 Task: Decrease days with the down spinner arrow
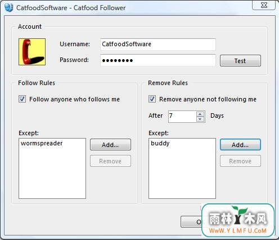click(200, 119)
